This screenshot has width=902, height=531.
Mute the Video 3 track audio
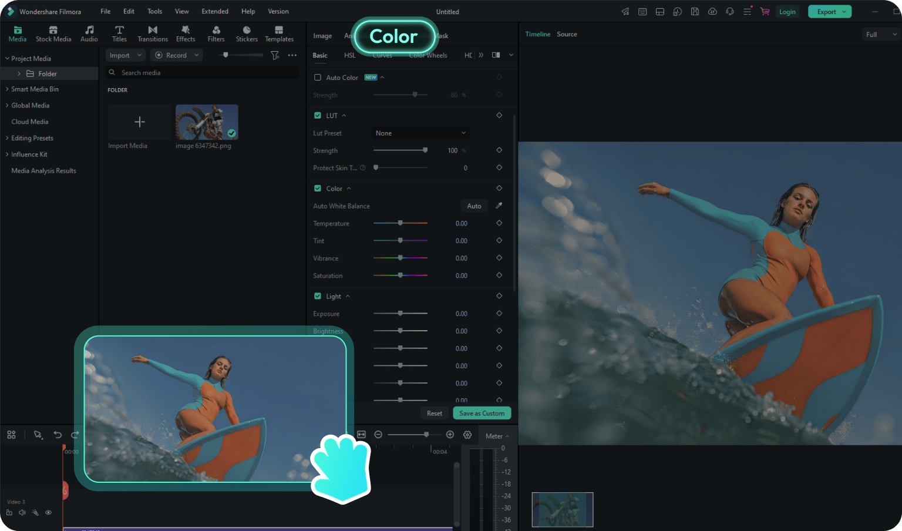coord(22,513)
